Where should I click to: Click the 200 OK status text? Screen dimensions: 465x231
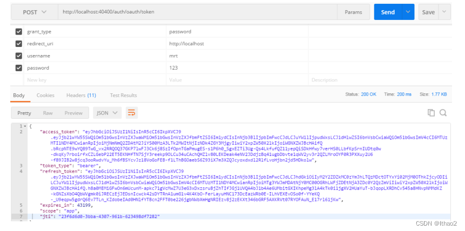pos(369,94)
